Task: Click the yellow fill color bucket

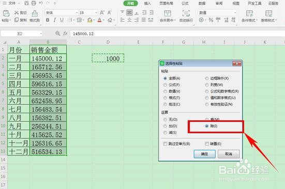Action: coord(89,20)
